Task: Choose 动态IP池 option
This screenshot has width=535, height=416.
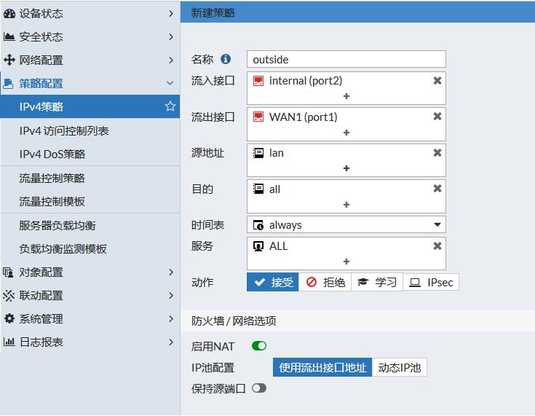Action: tap(399, 367)
